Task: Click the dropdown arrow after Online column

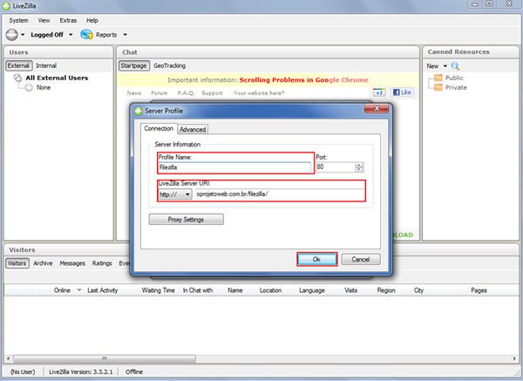Action: tap(79, 290)
